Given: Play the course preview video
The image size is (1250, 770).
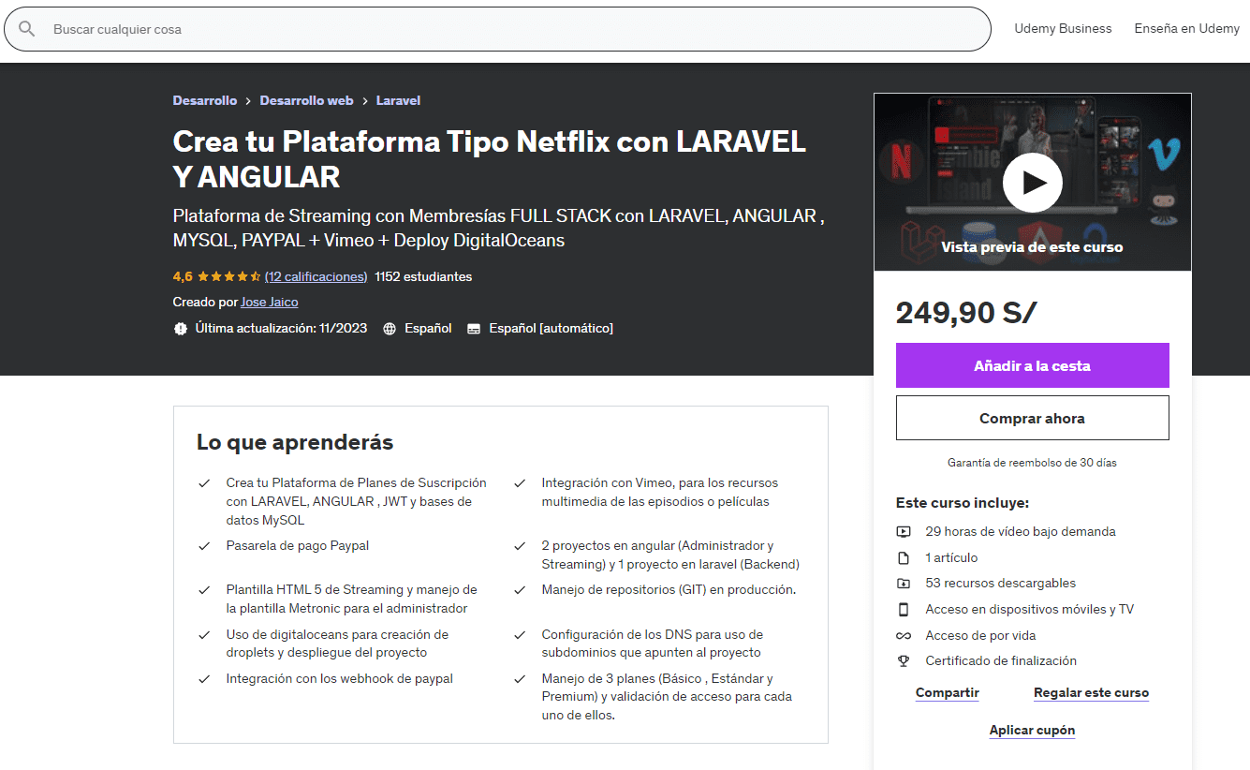Looking at the screenshot, I should (1032, 183).
